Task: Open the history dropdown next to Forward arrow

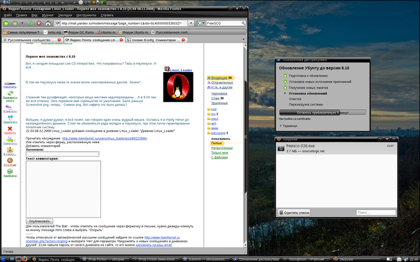Action: (x=22, y=23)
